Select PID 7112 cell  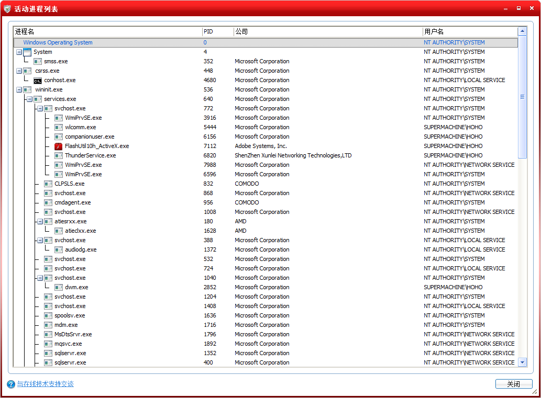[x=210, y=146]
